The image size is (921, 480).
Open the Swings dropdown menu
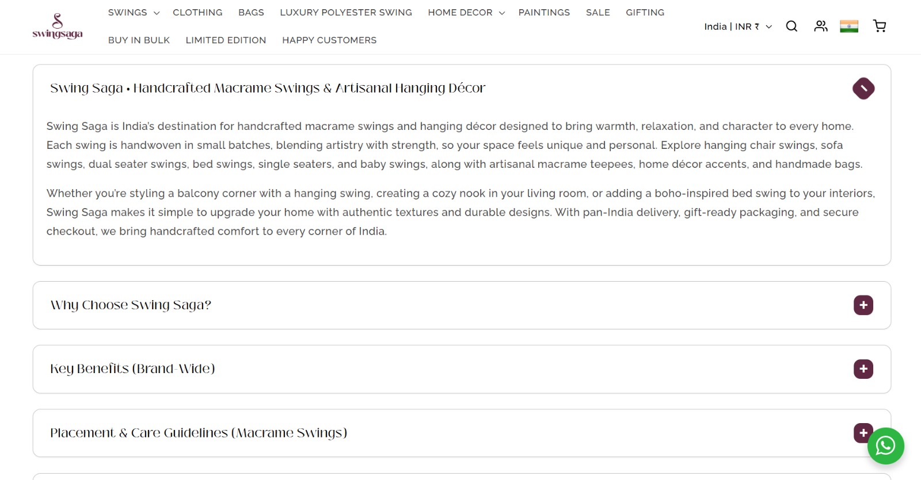coord(134,13)
